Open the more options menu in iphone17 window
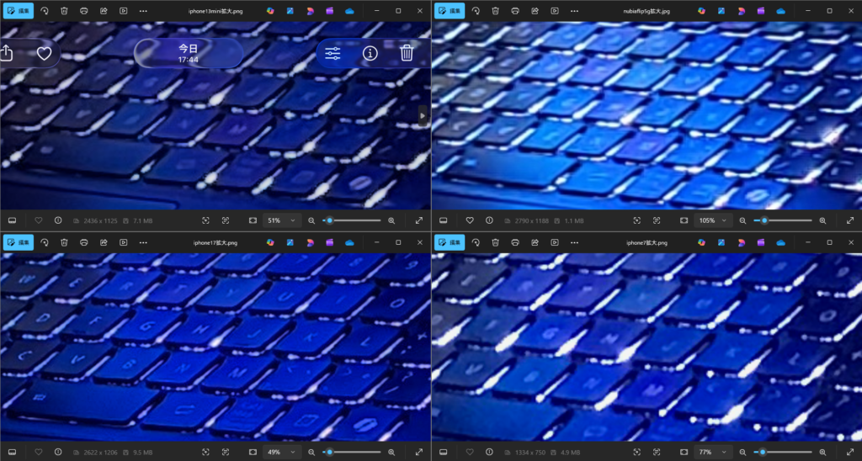The image size is (862, 461). click(x=143, y=242)
